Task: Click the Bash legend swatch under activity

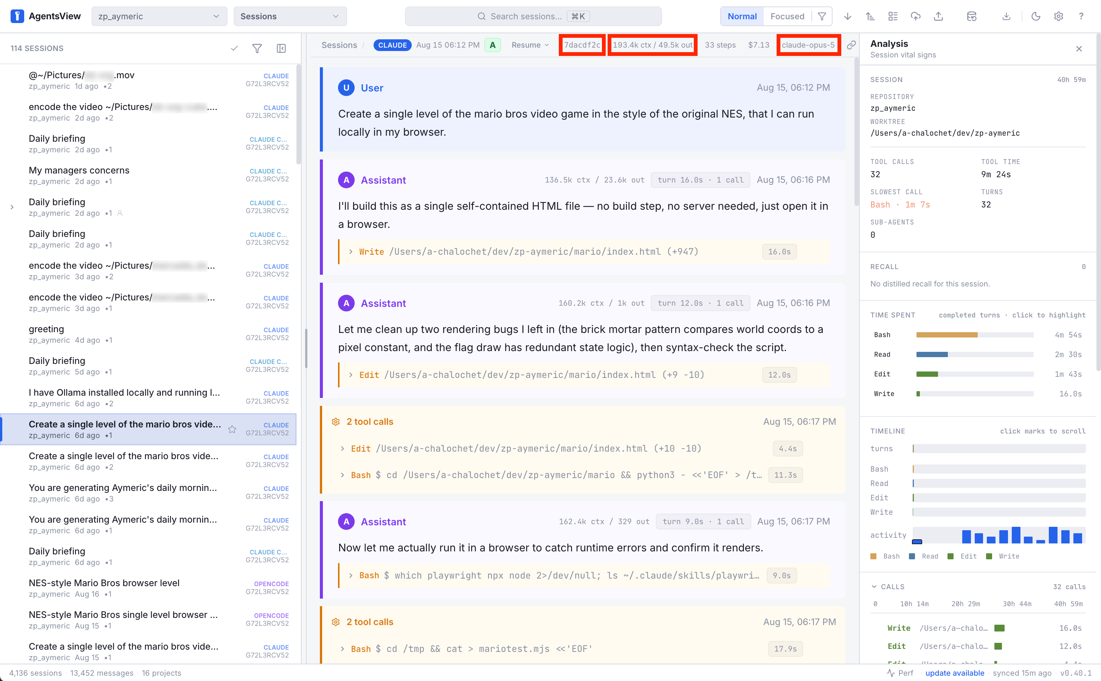Action: tap(873, 556)
